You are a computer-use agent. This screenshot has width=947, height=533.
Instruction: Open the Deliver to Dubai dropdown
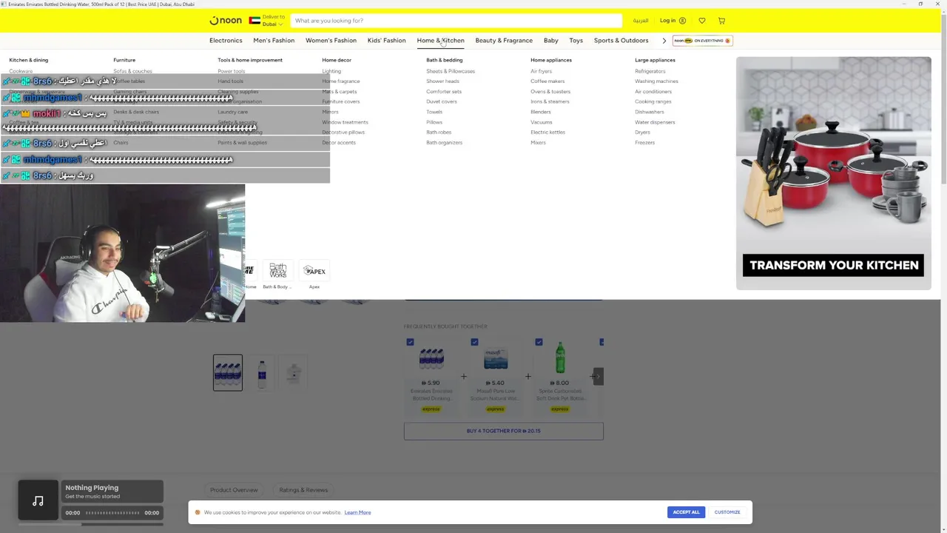click(x=272, y=21)
